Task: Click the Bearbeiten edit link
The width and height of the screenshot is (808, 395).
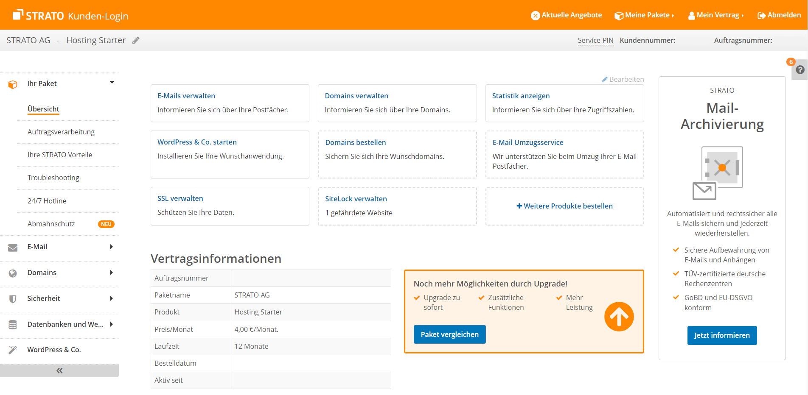Action: tap(626, 79)
